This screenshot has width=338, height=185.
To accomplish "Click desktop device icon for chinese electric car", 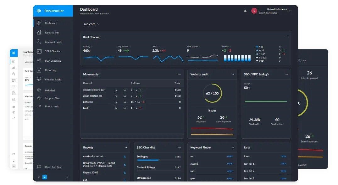I will [125, 90].
